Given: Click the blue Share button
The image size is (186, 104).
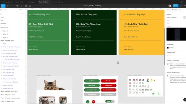Looking at the screenshot, I should click(x=176, y=6).
